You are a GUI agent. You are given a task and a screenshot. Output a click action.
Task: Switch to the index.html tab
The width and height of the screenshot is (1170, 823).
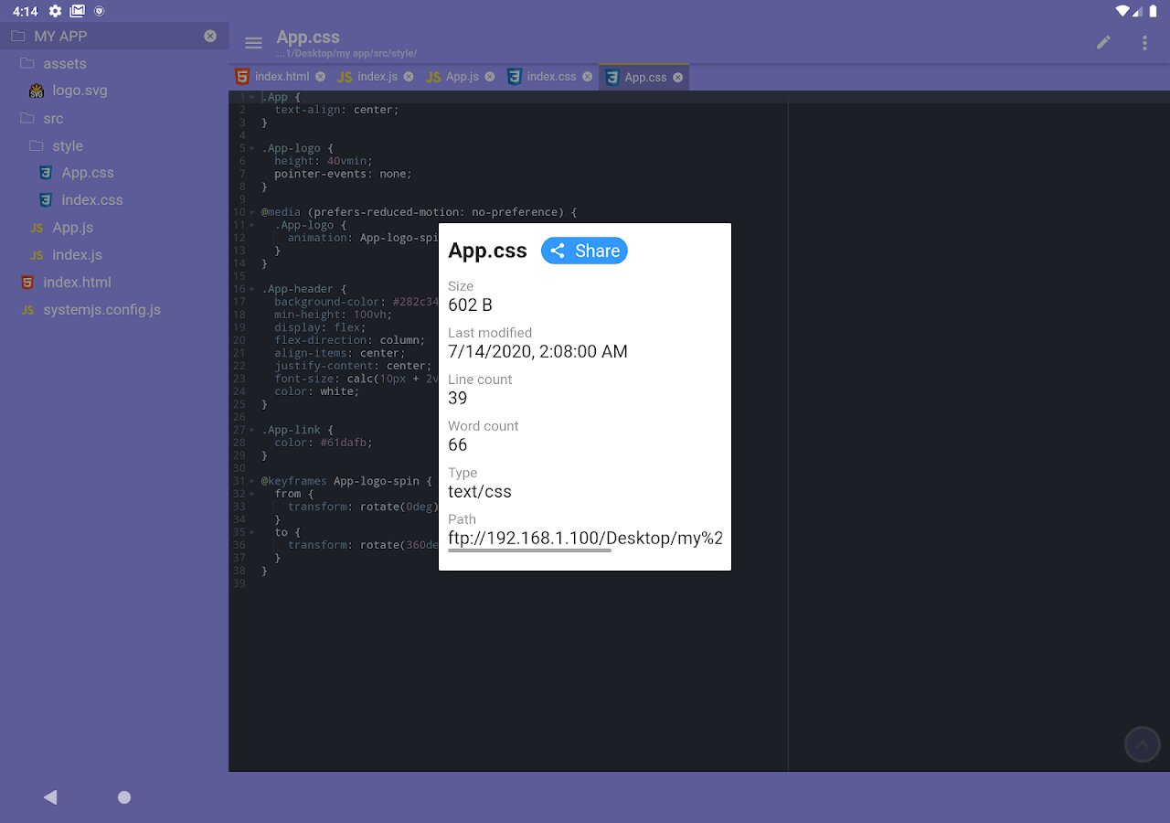click(282, 77)
